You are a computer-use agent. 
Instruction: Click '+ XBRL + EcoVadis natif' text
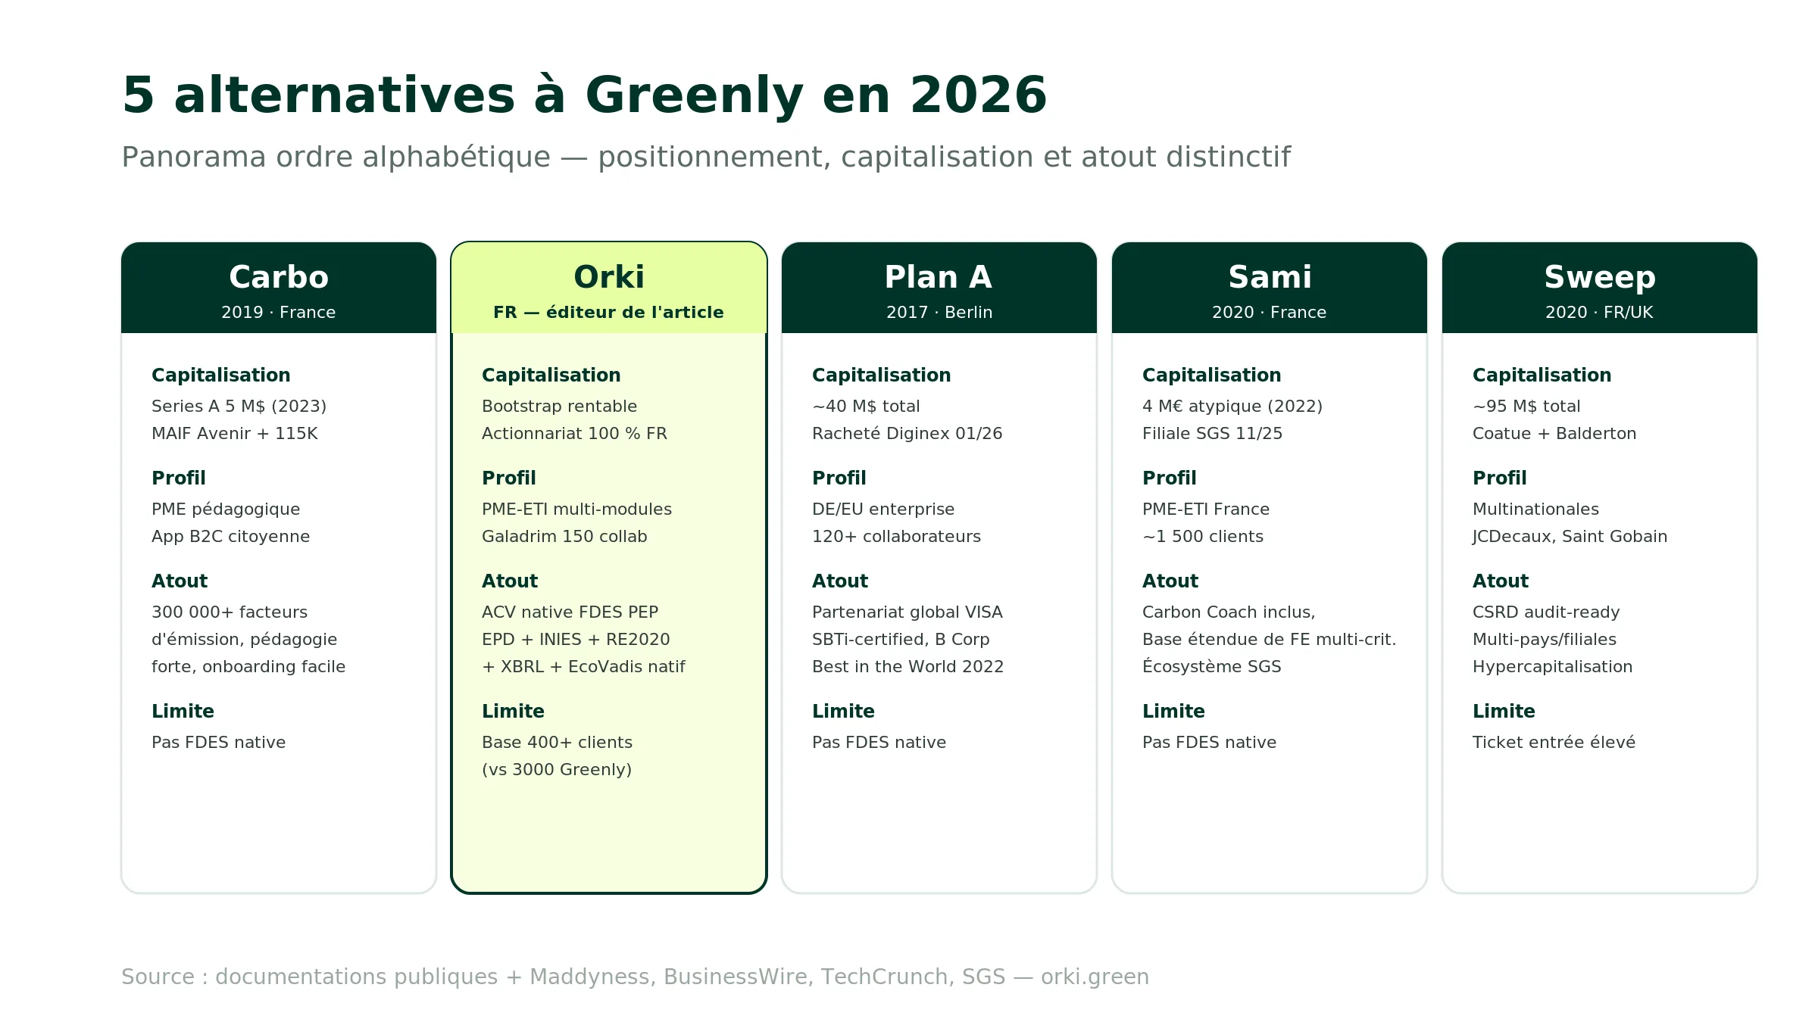(584, 667)
